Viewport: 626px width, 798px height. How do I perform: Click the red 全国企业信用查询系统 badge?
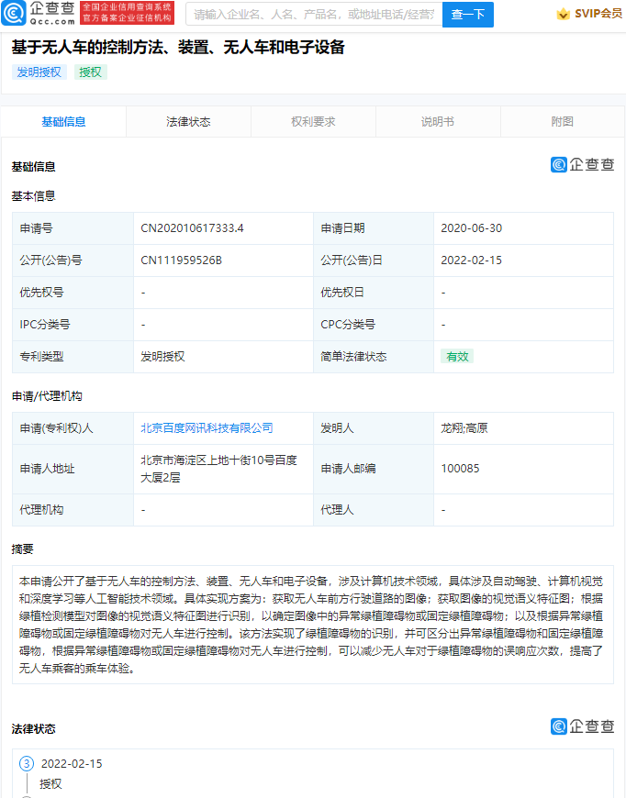coord(127,13)
